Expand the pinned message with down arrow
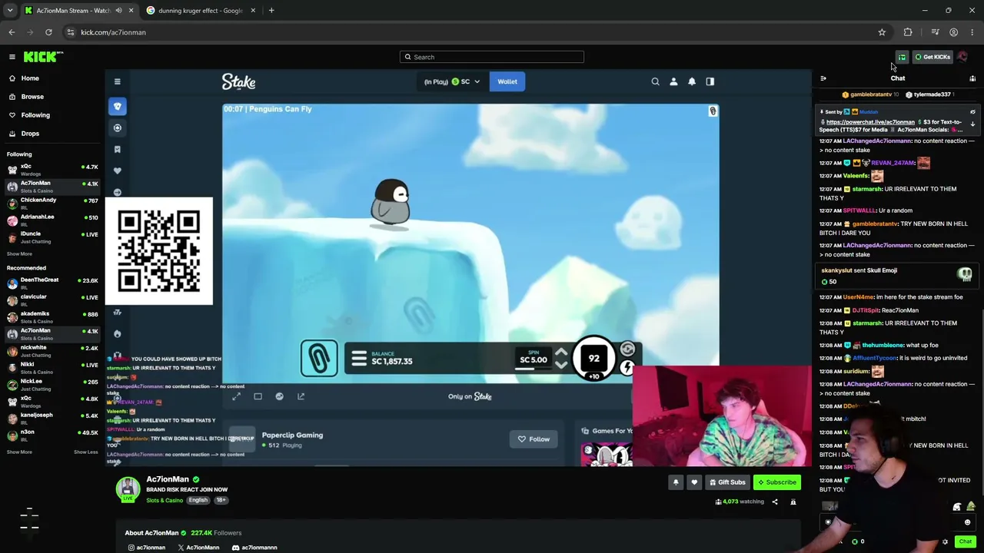Viewport: 984px width, 553px height. coord(972,124)
